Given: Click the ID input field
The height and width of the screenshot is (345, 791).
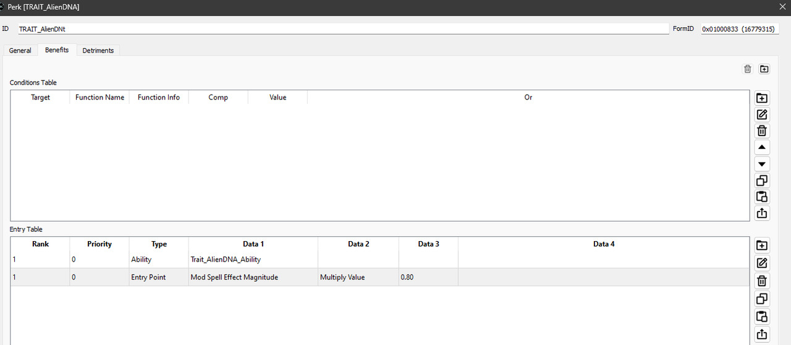Looking at the screenshot, I should point(344,29).
